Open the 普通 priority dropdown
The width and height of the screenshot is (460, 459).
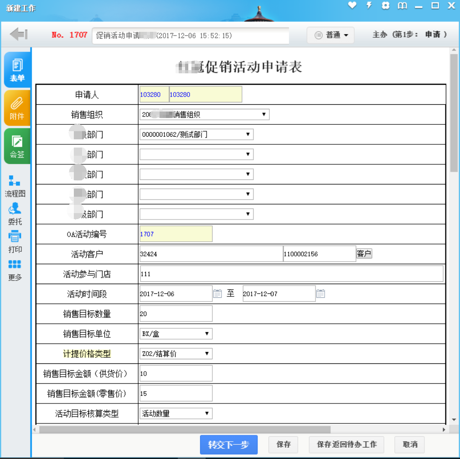click(x=331, y=35)
